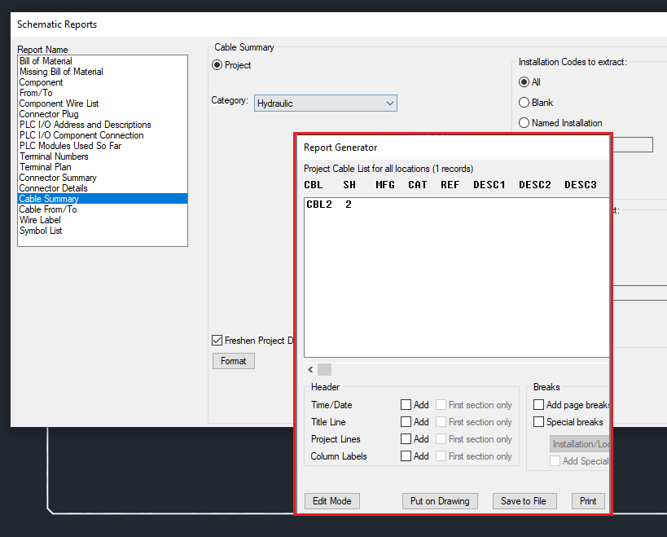667x537 pixels.
Task: Click the Format button
Action: tap(234, 361)
